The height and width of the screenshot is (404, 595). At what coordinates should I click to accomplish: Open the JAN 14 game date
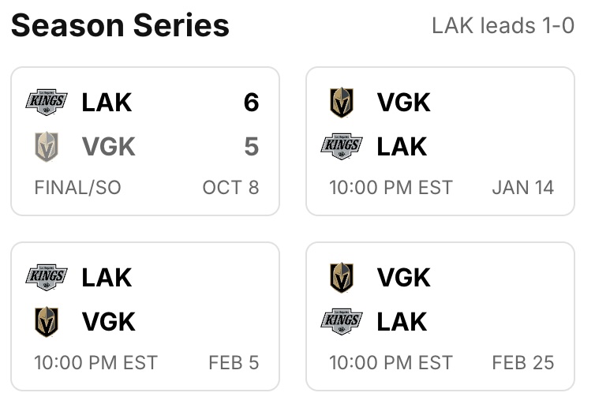(522, 188)
